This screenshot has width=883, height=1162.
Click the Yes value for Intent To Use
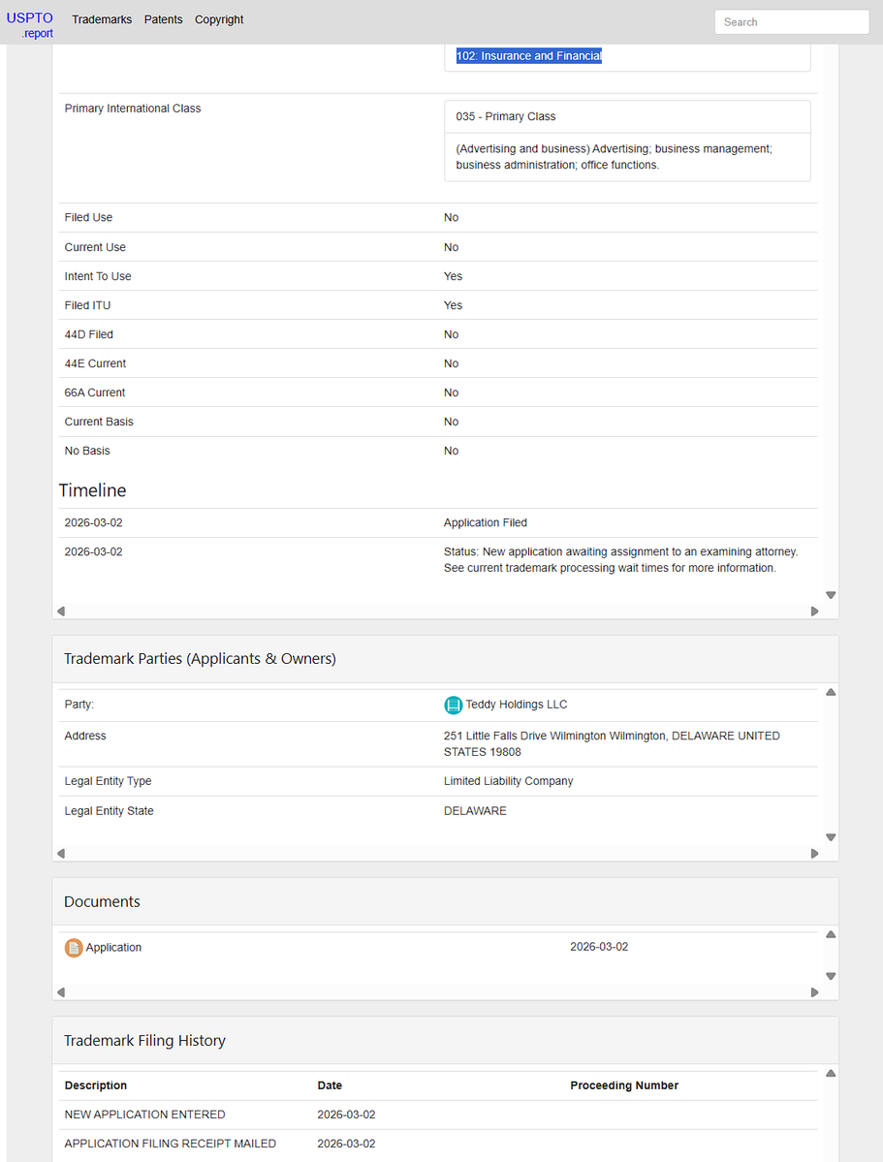[x=453, y=275]
